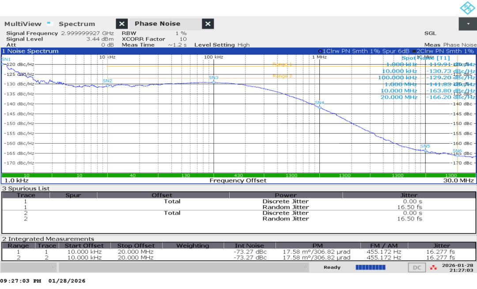
Task: Click the Range 2 label in the diagram
Action: (x=282, y=76)
